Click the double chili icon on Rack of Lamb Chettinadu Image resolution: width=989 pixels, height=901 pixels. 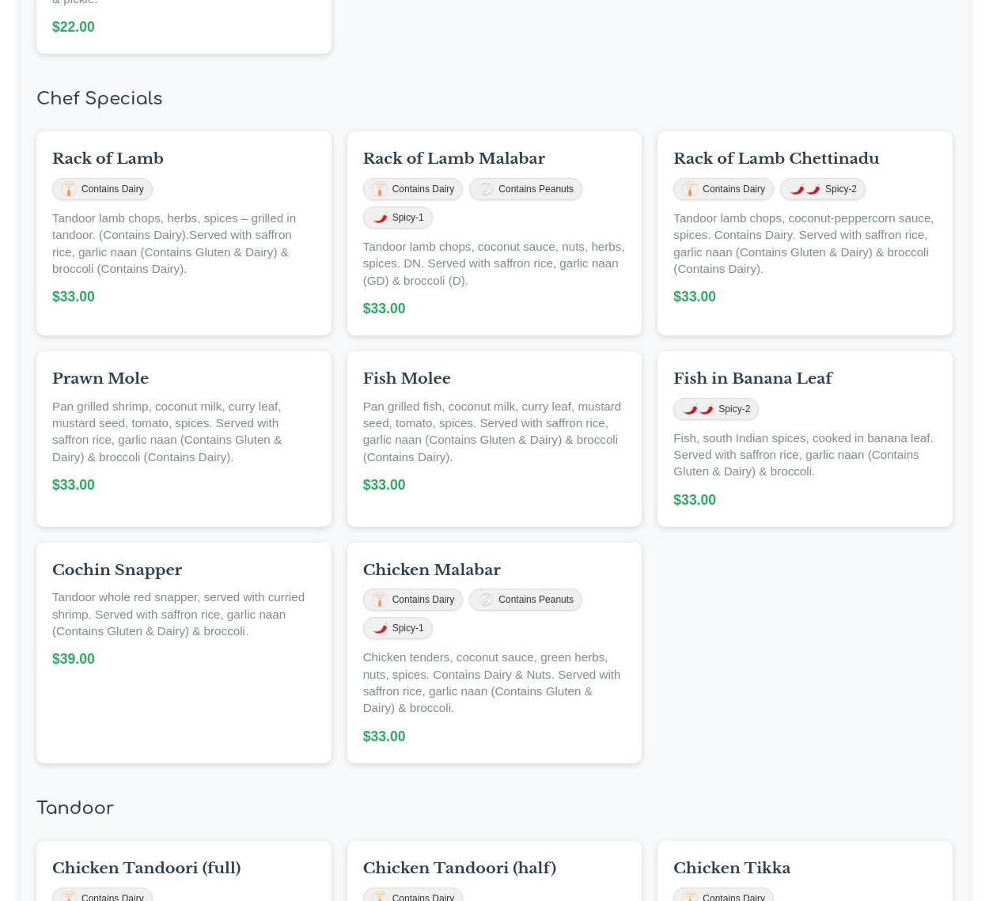click(x=805, y=189)
